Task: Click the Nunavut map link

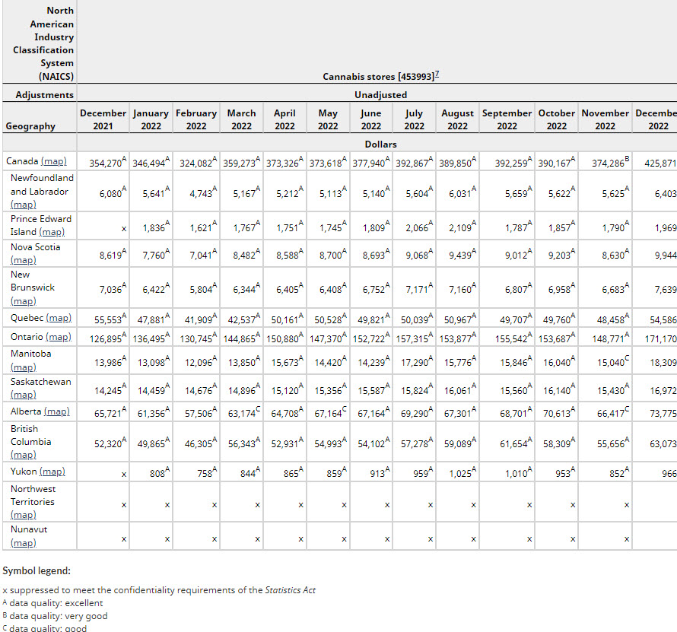Action: (24, 543)
